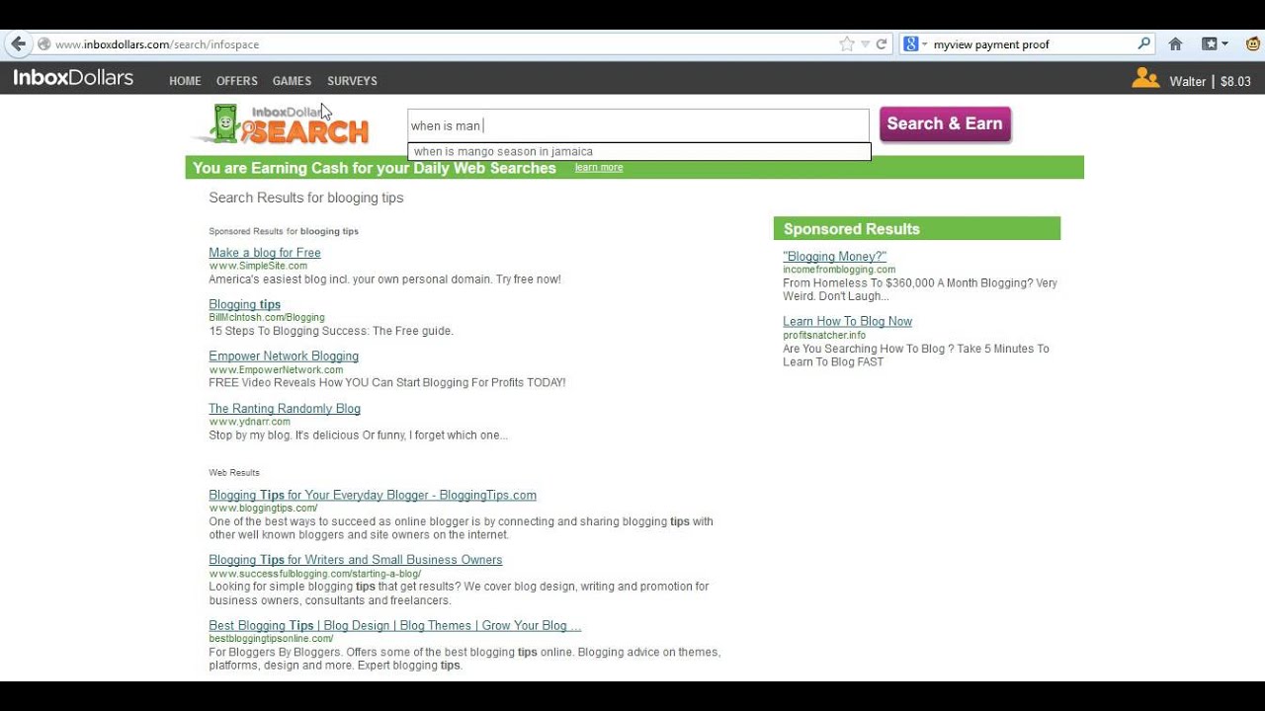
Task: Open '"Blogging Money?"' sponsored link
Action: [835, 257]
